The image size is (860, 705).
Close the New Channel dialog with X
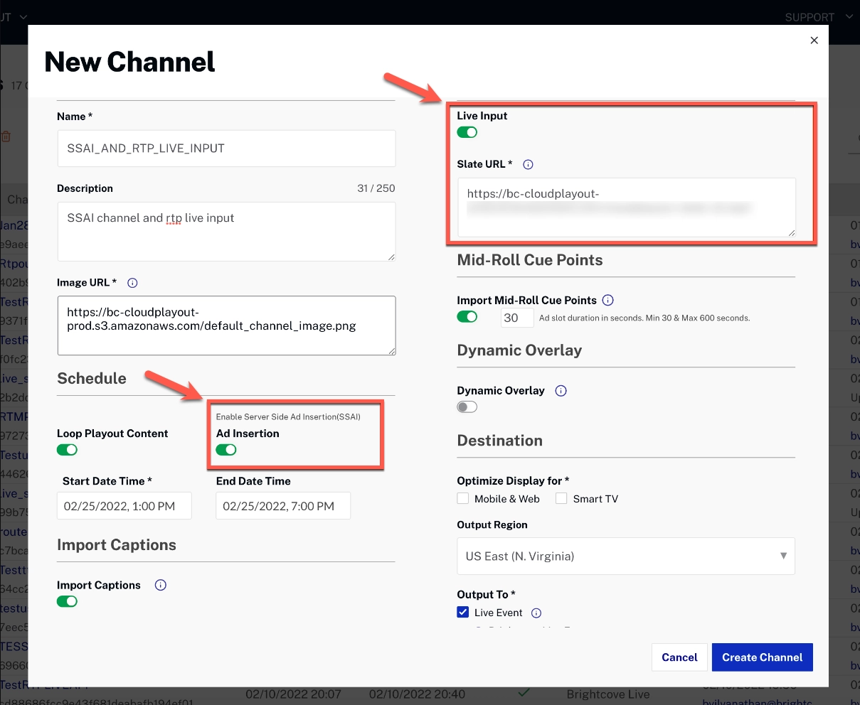[814, 41]
